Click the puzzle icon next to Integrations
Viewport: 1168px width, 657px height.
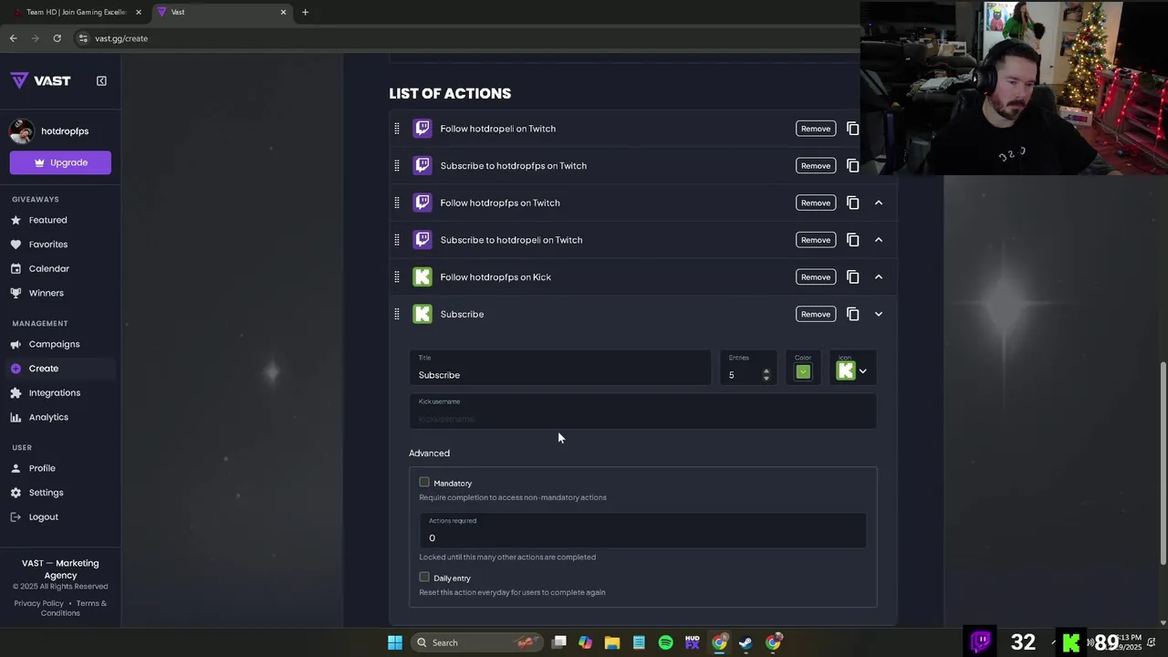(16, 392)
